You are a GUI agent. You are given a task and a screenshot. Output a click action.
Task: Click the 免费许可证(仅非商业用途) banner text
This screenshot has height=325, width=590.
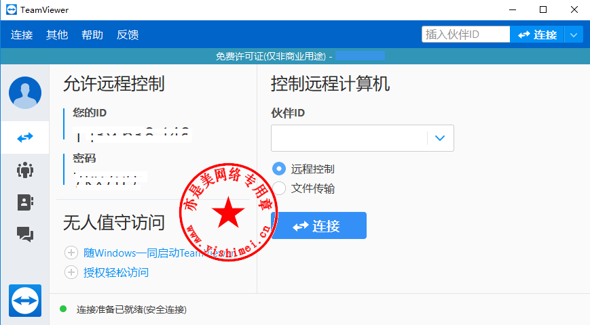point(271,56)
